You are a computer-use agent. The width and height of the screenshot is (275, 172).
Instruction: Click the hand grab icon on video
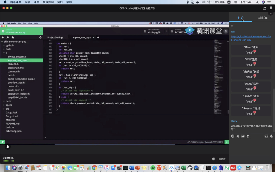pyautogui.click(x=7, y=146)
